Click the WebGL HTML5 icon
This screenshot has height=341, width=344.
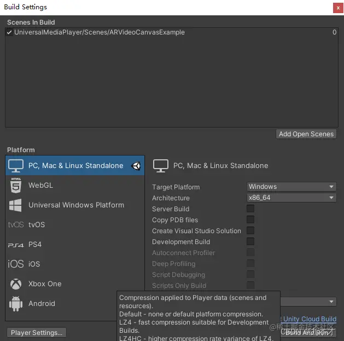click(x=16, y=186)
